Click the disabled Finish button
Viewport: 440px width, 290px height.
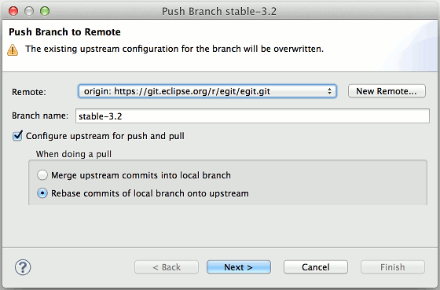click(x=393, y=267)
